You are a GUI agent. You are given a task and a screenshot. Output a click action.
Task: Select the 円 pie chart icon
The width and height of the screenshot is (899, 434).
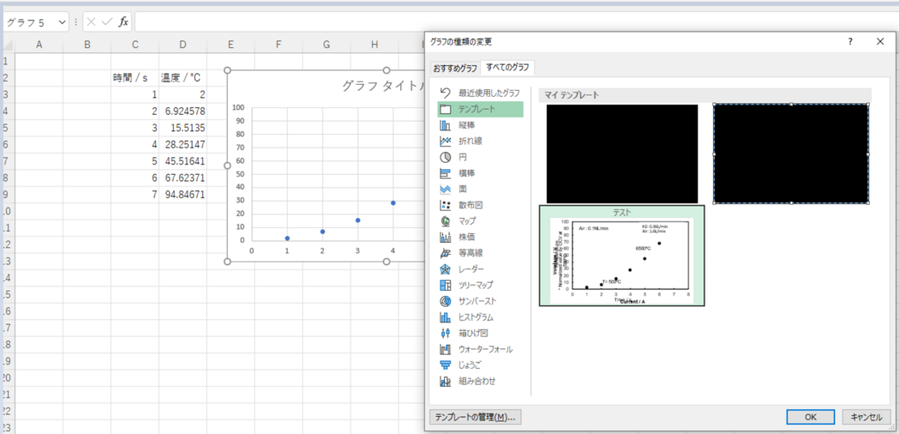[x=446, y=157]
